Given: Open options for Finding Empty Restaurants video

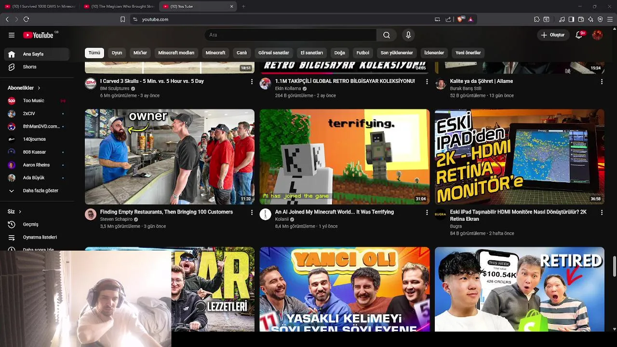Looking at the screenshot, I should pyautogui.click(x=252, y=213).
